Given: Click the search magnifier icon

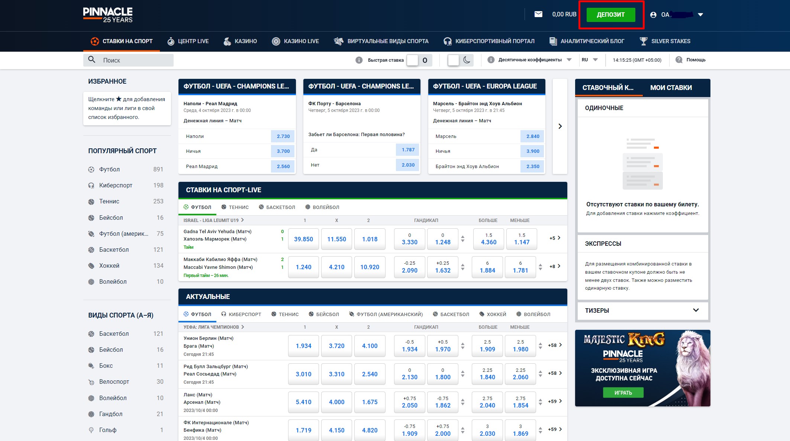Looking at the screenshot, I should click(x=91, y=60).
